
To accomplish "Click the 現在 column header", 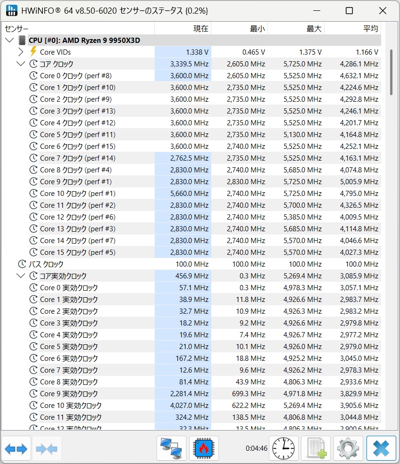I will tap(183, 29).
